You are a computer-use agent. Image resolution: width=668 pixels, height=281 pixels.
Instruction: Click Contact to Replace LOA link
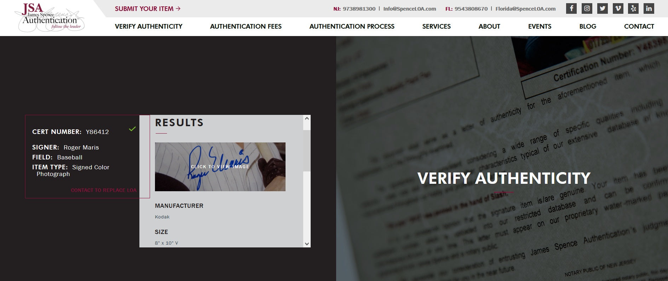click(x=104, y=190)
